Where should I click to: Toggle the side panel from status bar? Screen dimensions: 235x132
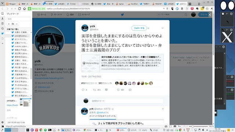coord(3,126)
